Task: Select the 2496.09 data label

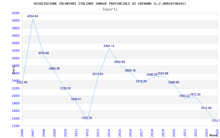Action: pos(152,75)
